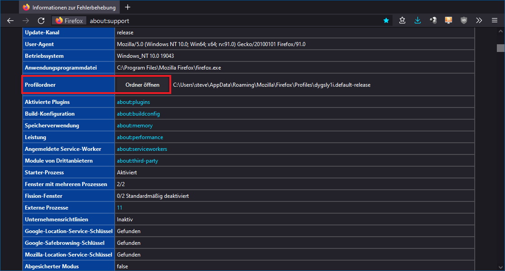Screen dimensions: 505x271
Task: Open the about:third-party link
Action: click(137, 160)
